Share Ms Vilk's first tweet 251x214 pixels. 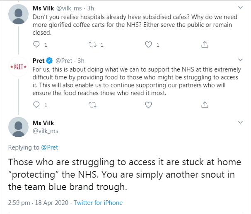click(204, 45)
